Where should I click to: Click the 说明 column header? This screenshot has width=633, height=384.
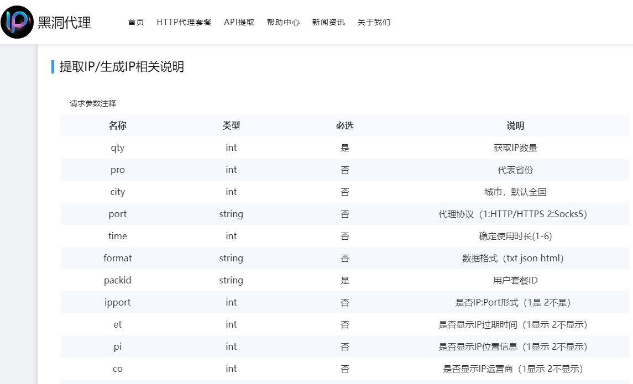click(x=515, y=125)
